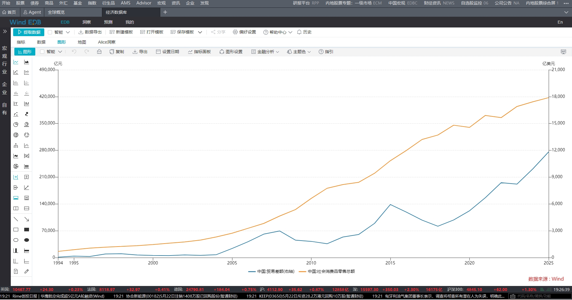
Task: Toggle the 中国:贸易差额 legend series
Action: pyautogui.click(x=271, y=271)
